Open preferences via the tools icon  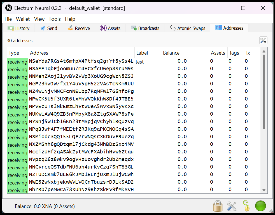pyautogui.click(x=232, y=206)
